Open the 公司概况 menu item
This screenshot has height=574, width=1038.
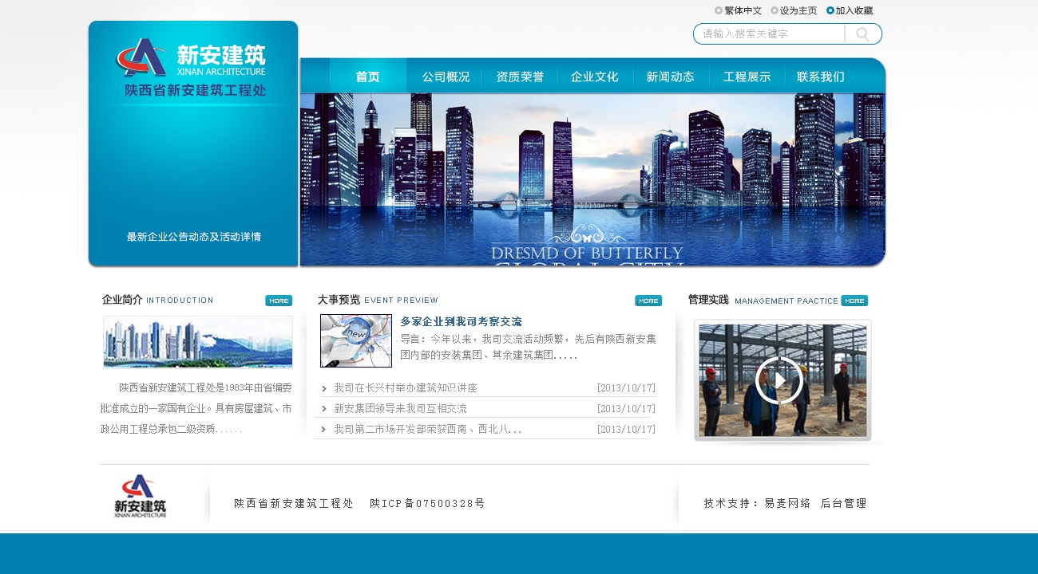click(446, 77)
